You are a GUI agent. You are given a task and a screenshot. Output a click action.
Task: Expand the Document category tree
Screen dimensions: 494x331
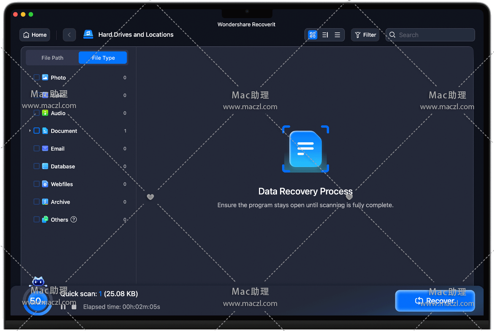30,131
